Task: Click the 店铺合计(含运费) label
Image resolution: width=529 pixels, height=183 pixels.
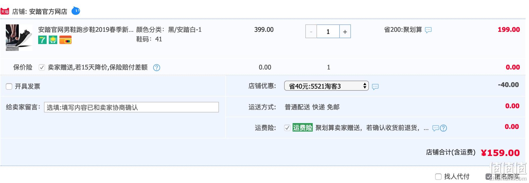Action: click(x=451, y=152)
